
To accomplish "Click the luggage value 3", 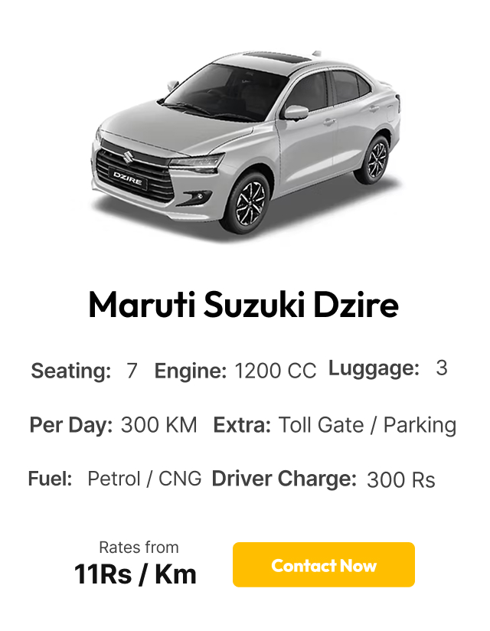I will point(442,368).
